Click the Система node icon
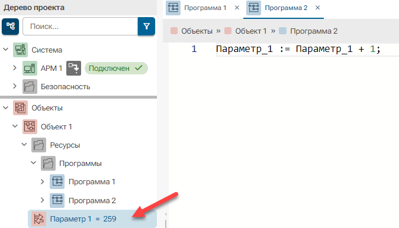The width and height of the screenshot is (399, 228). click(x=20, y=50)
